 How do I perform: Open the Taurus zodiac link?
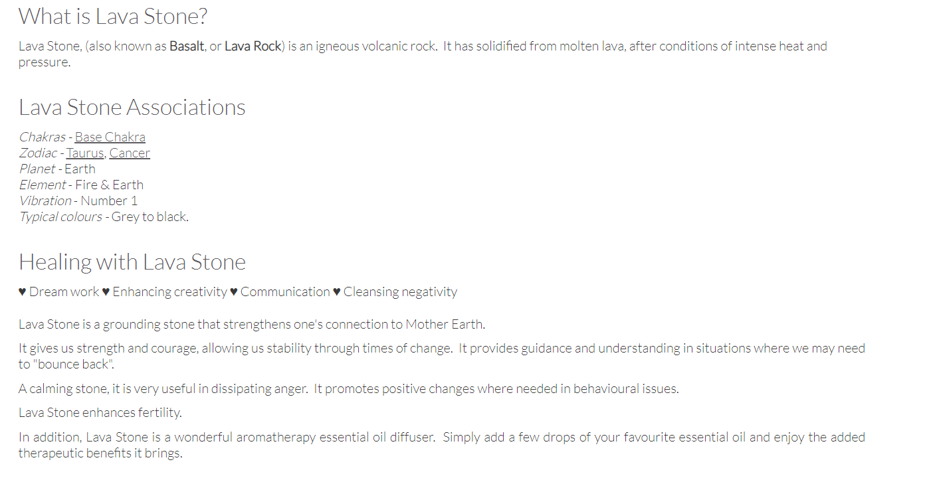click(x=85, y=153)
